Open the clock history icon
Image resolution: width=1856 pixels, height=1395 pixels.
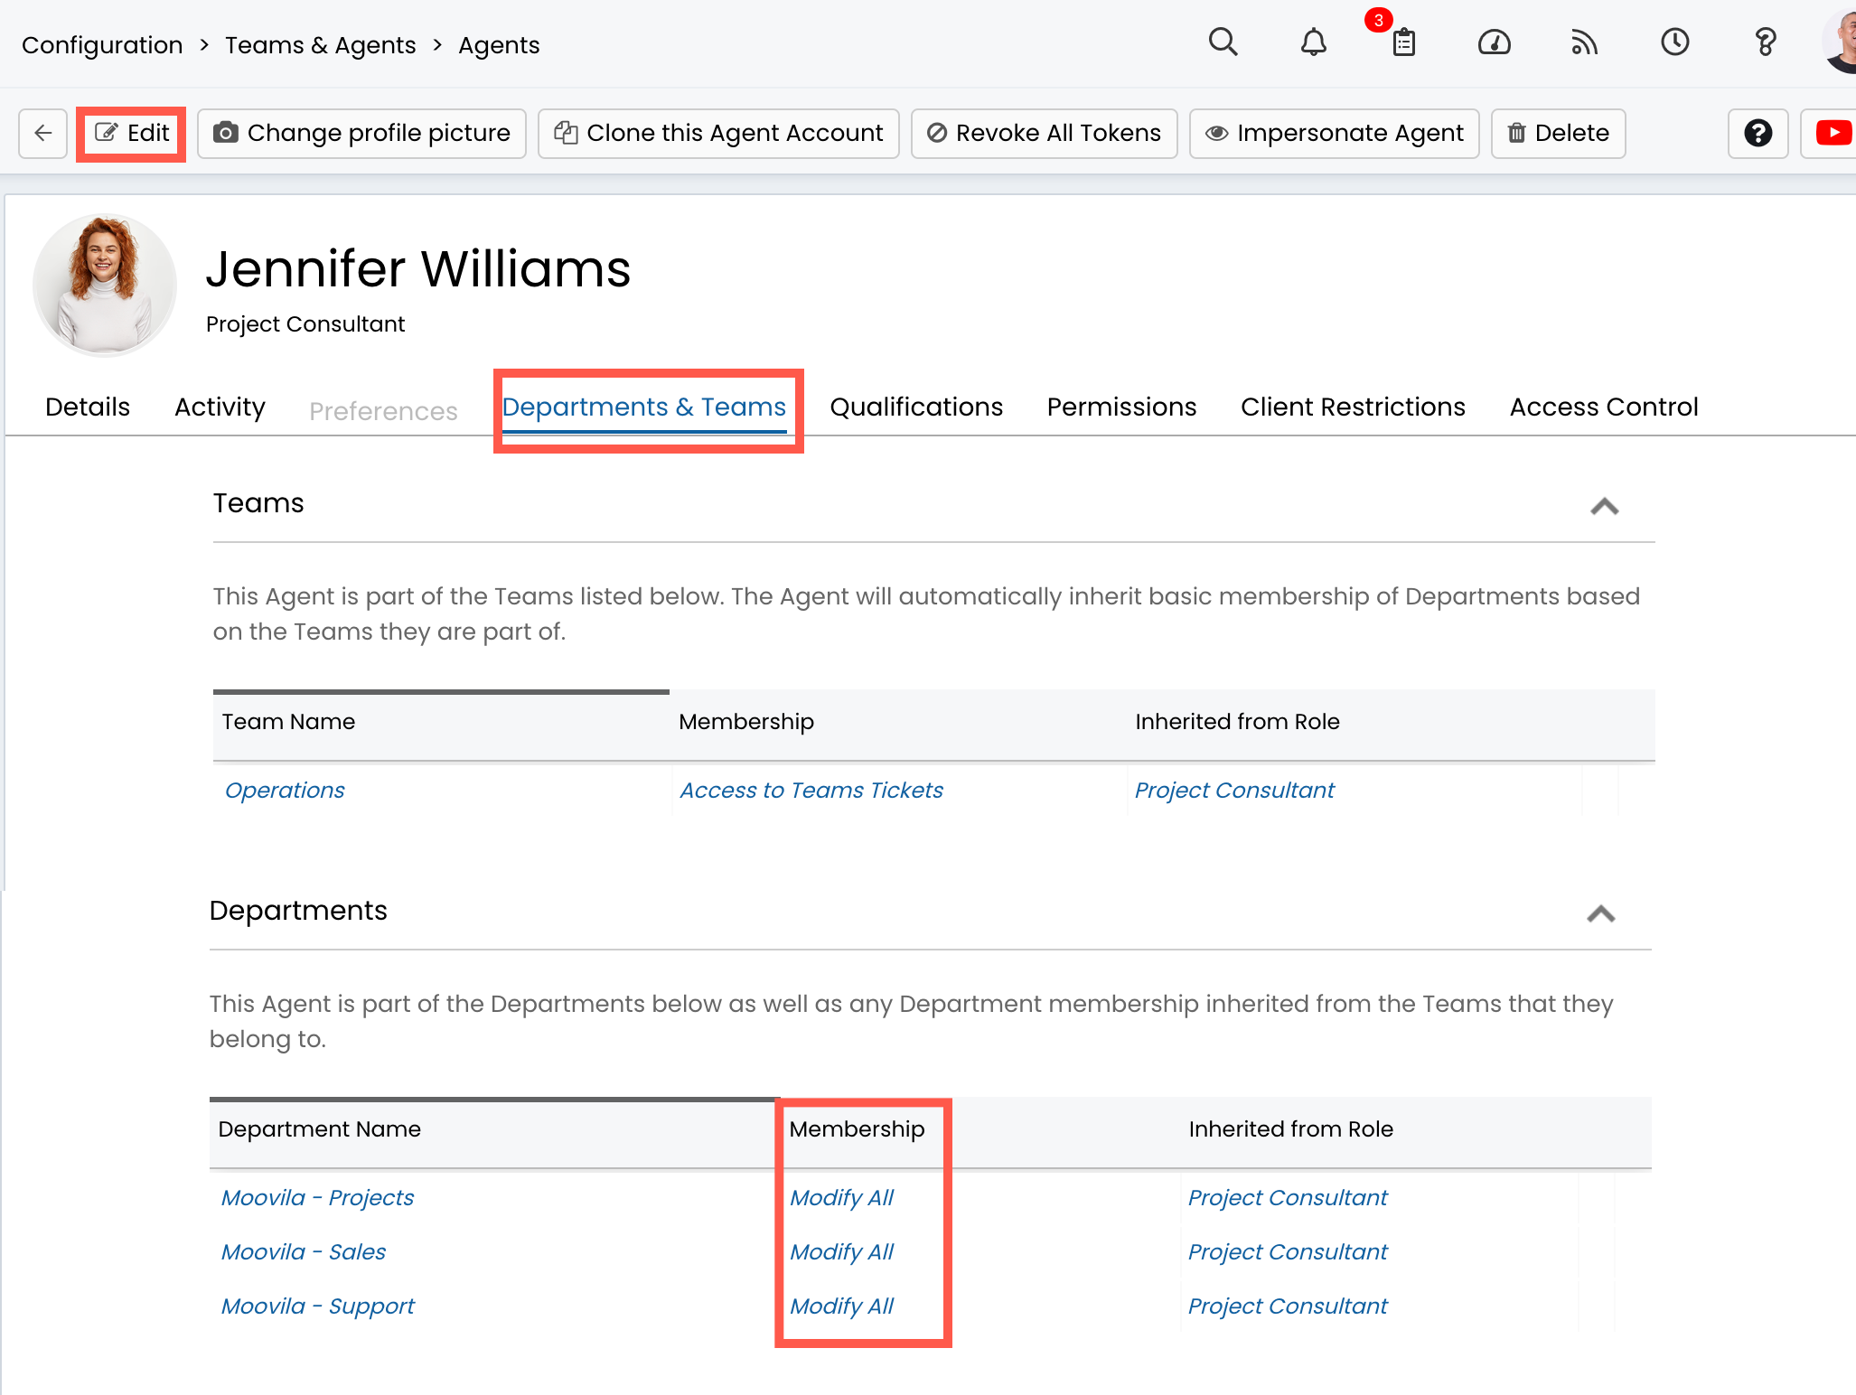pos(1674,42)
